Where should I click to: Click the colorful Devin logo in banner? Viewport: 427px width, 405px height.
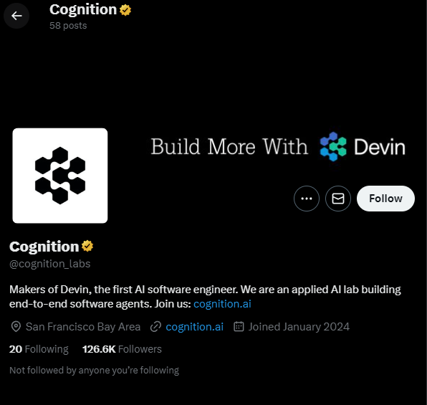(x=333, y=147)
